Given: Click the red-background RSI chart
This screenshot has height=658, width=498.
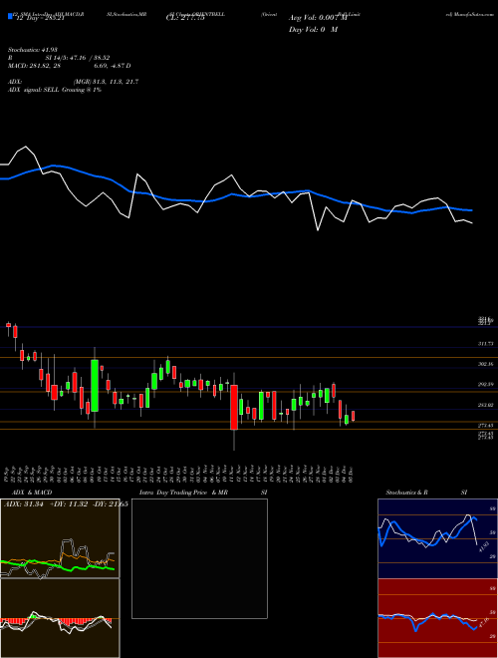Looking at the screenshot, I should pos(437,618).
